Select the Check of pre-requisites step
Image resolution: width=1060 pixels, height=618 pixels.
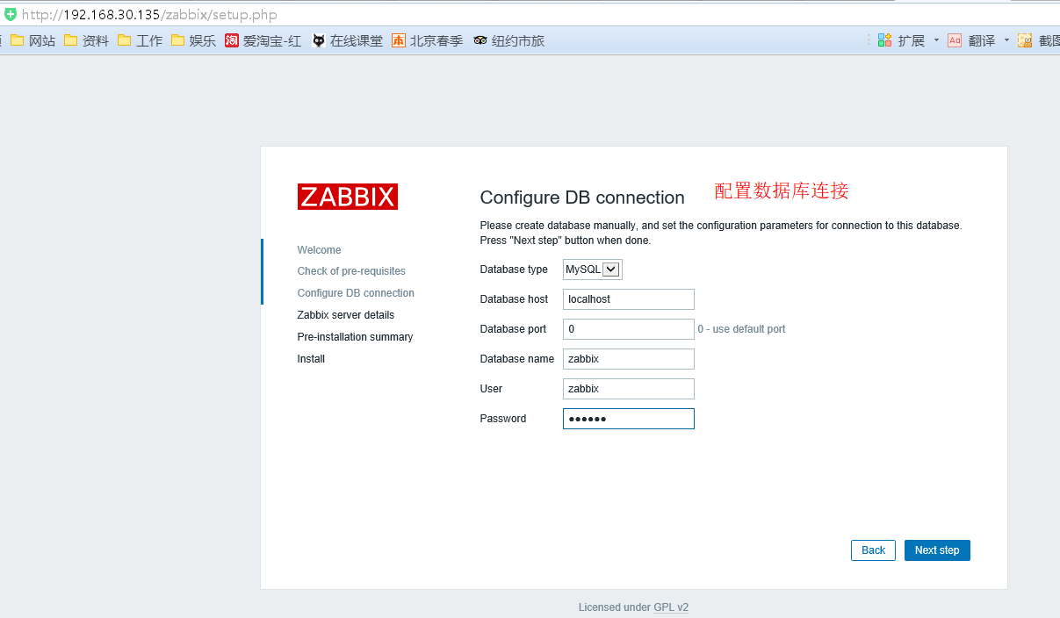tap(351, 271)
